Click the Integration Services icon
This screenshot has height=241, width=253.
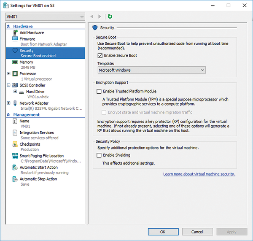[x=15, y=133]
